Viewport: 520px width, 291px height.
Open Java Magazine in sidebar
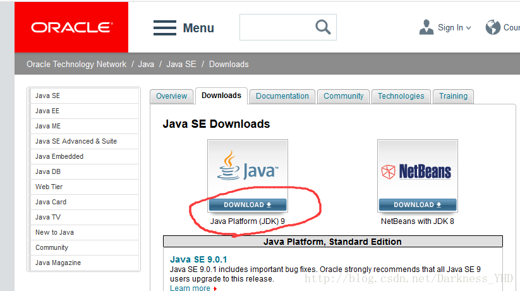click(x=84, y=263)
